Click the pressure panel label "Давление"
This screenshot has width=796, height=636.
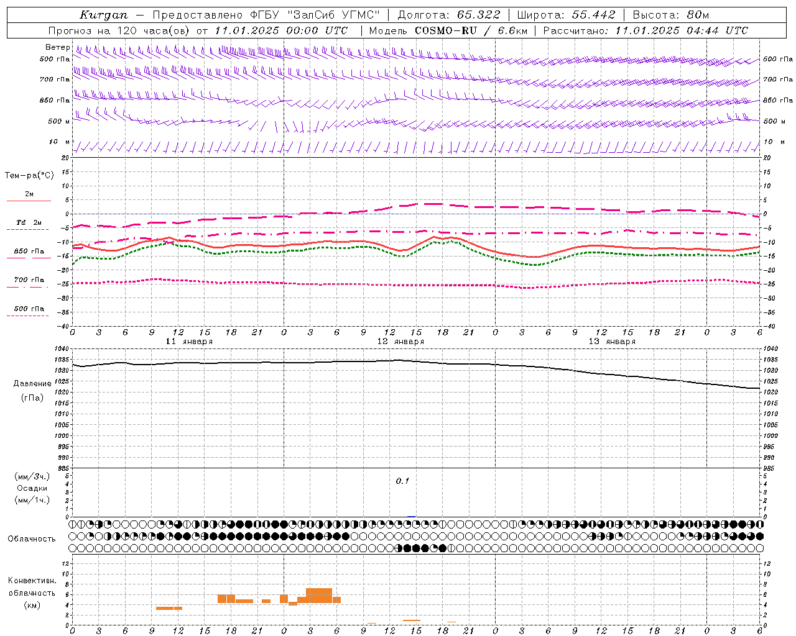(x=32, y=384)
